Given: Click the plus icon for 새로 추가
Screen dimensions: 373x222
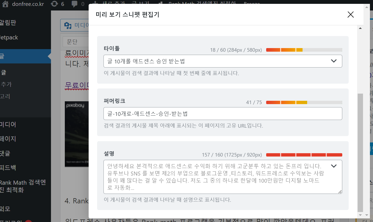Looking at the screenshot, I should pos(95,3).
